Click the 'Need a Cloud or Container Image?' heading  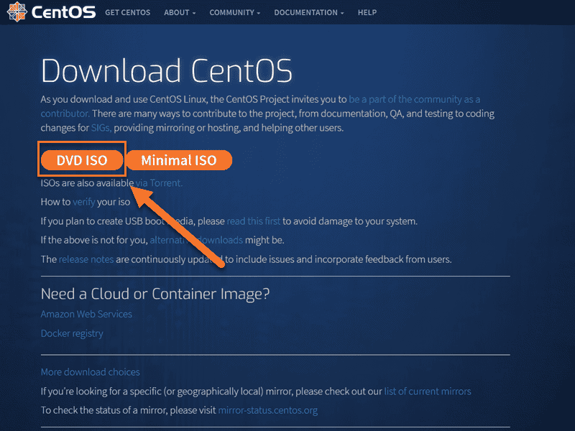point(155,294)
